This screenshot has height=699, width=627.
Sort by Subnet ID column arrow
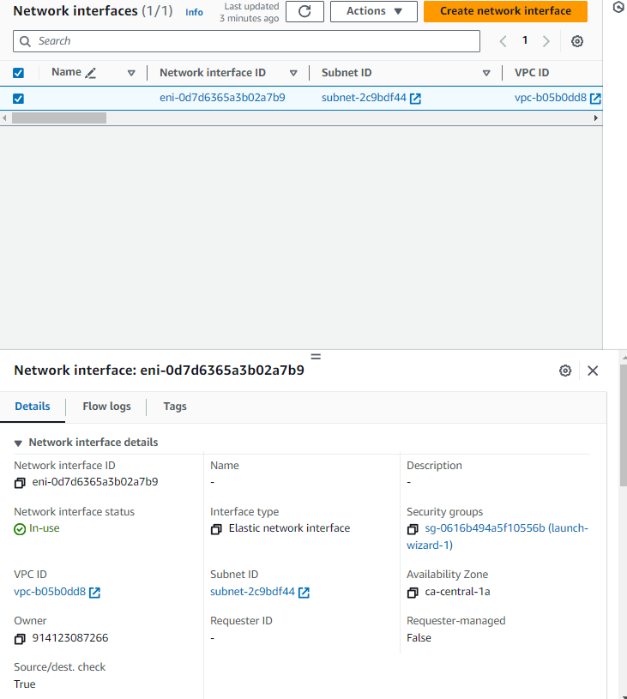click(x=486, y=73)
